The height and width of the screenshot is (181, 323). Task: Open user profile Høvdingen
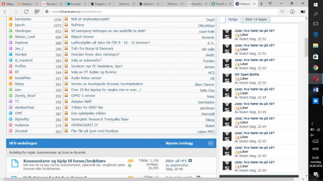(x=23, y=31)
